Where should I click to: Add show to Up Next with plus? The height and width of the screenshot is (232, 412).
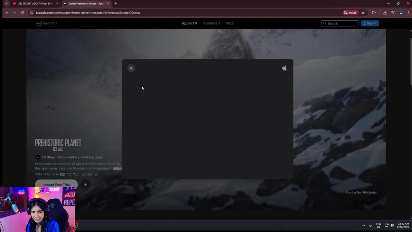point(85,185)
